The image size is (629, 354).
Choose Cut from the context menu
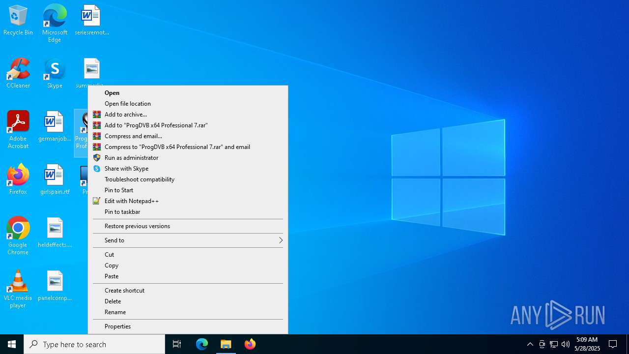[188, 255]
